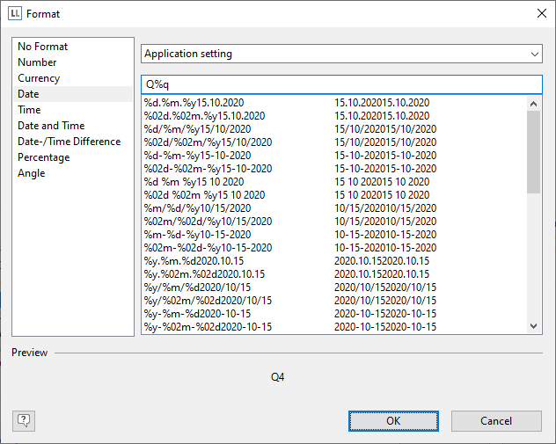The image size is (556, 444).
Task: Click the LL application icon in title bar
Action: point(14,14)
